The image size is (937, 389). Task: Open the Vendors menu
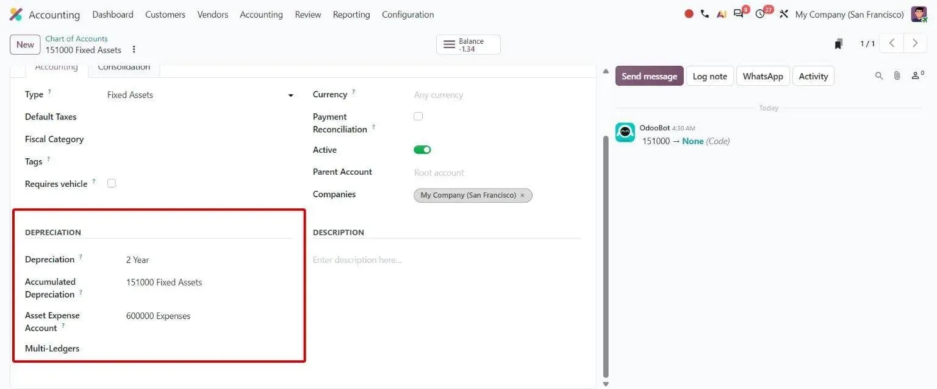pyautogui.click(x=213, y=14)
